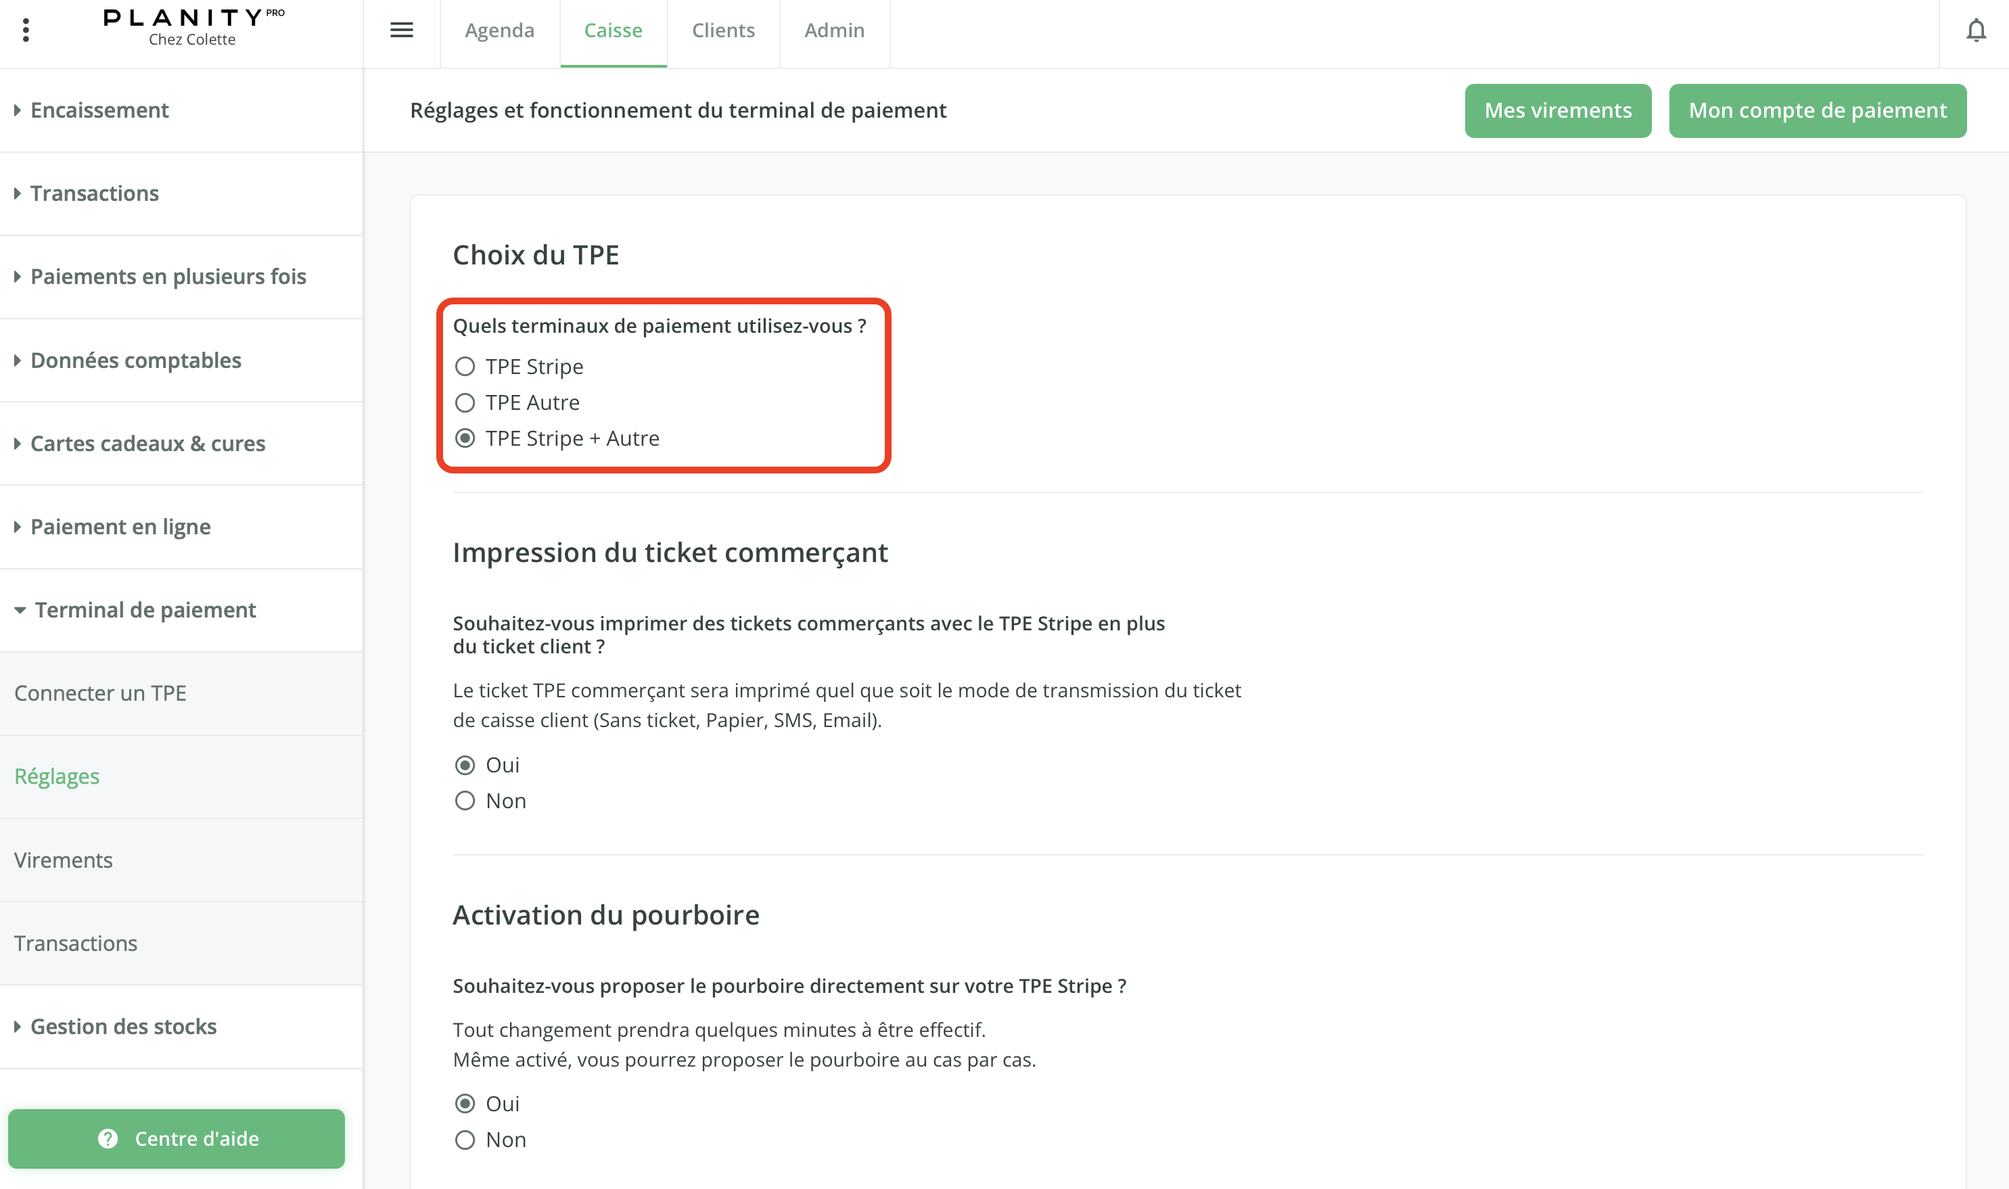
Task: Choose the TPE Autre option
Action: coord(465,402)
